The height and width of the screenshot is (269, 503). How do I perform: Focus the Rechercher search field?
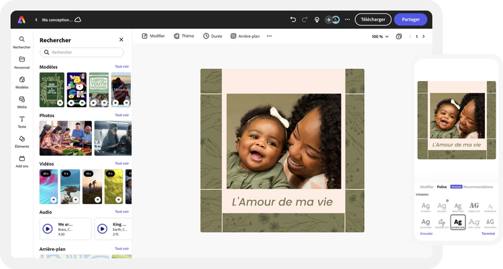[x=82, y=52]
